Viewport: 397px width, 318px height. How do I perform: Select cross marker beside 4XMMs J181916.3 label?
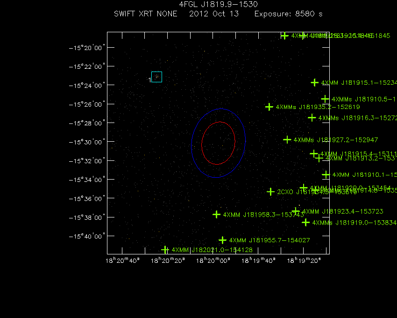[312, 118]
